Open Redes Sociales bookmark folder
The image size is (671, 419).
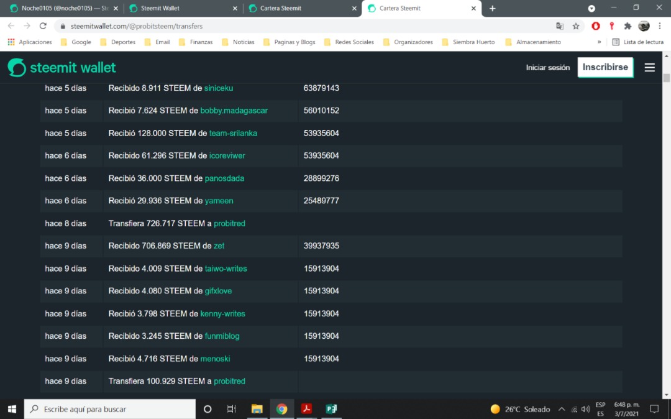tap(349, 42)
